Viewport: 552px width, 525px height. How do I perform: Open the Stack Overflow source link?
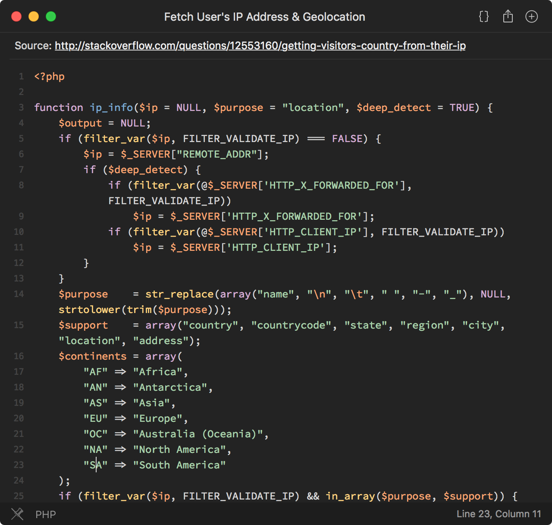pos(260,46)
